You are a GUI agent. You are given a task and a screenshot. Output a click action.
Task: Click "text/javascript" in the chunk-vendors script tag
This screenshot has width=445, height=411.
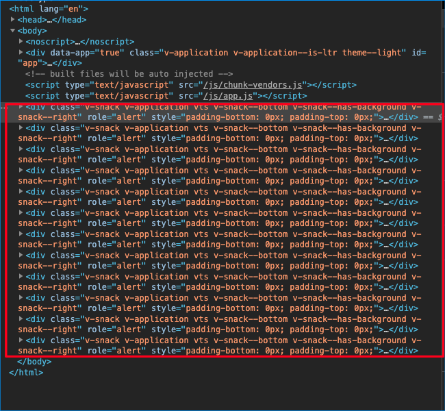pyautogui.click(x=131, y=85)
